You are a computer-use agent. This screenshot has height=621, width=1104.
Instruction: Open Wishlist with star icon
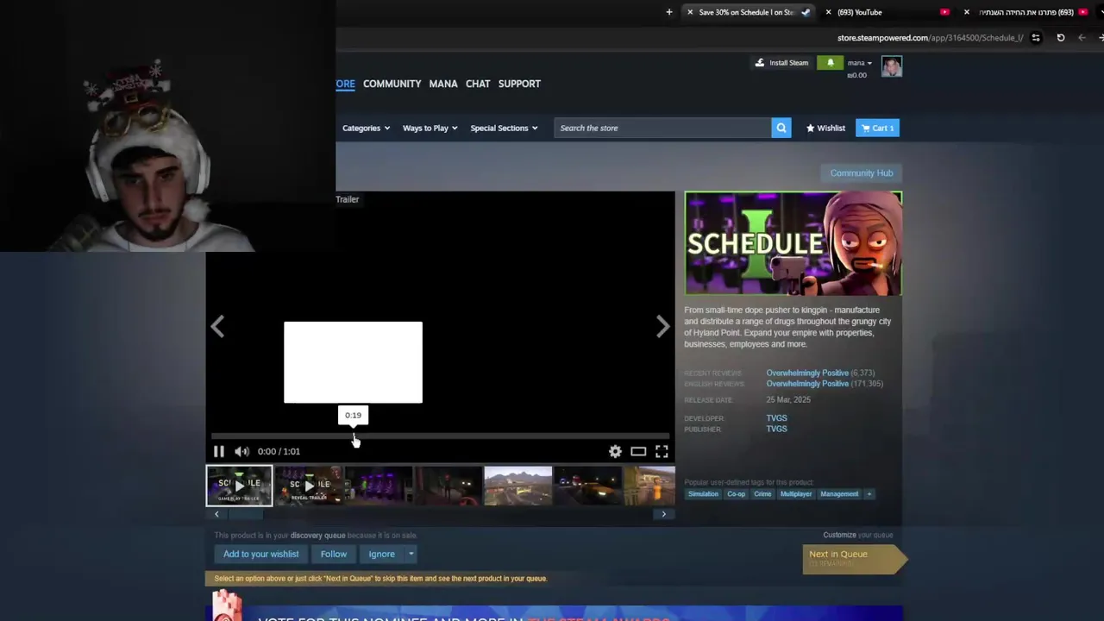click(825, 128)
